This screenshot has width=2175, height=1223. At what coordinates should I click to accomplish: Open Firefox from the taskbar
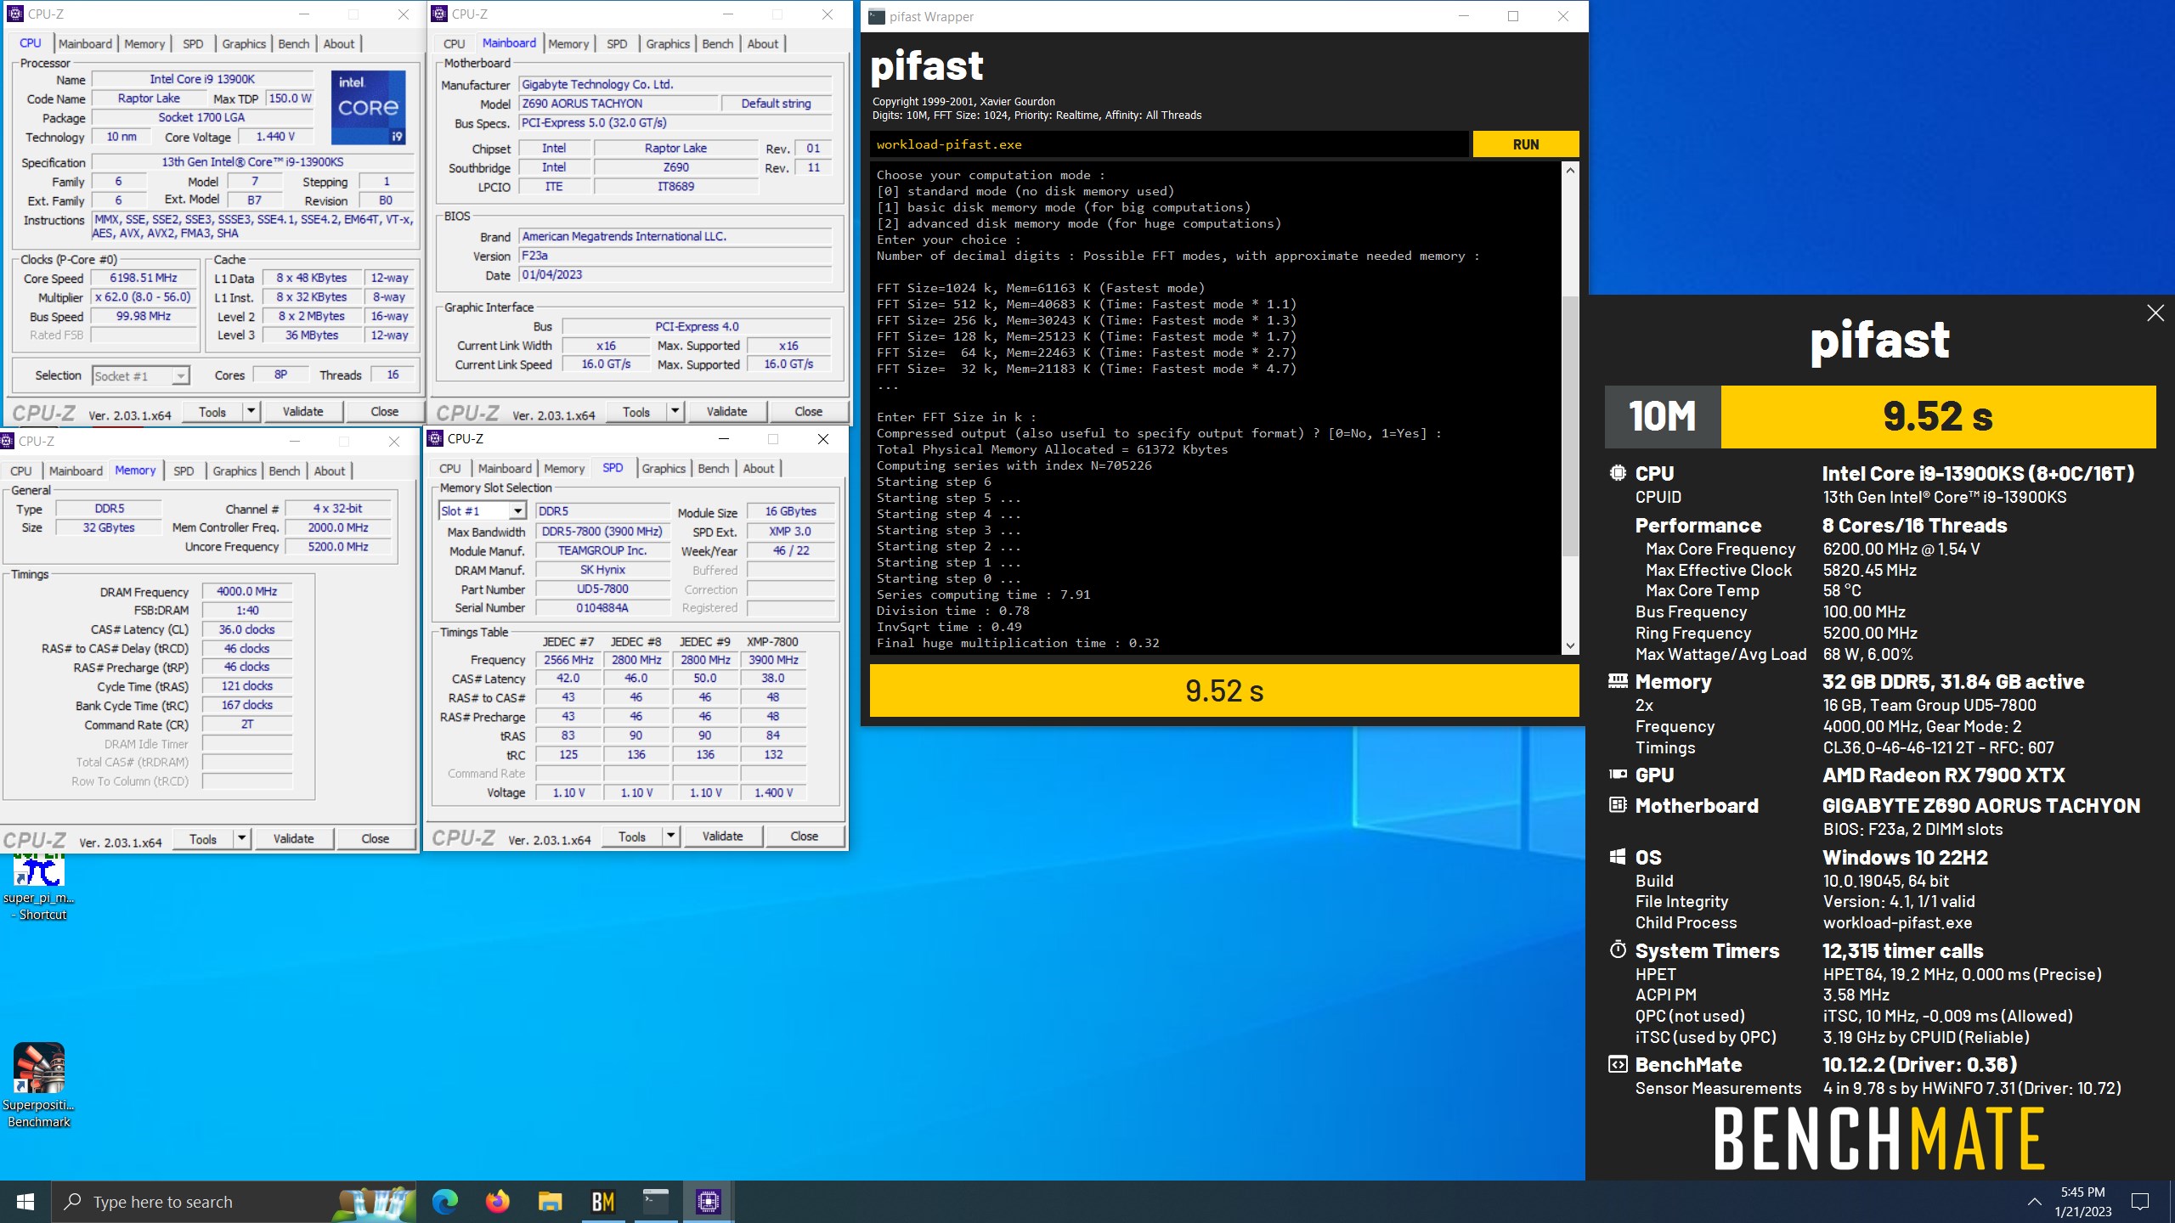(x=498, y=1202)
